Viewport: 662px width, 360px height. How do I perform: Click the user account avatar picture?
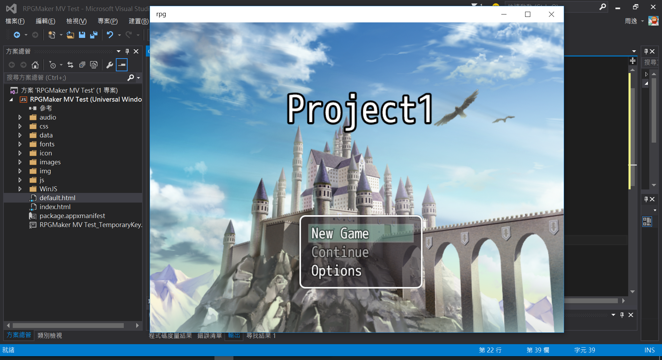point(653,21)
